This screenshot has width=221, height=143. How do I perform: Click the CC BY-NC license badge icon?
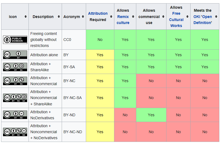(x=15, y=81)
